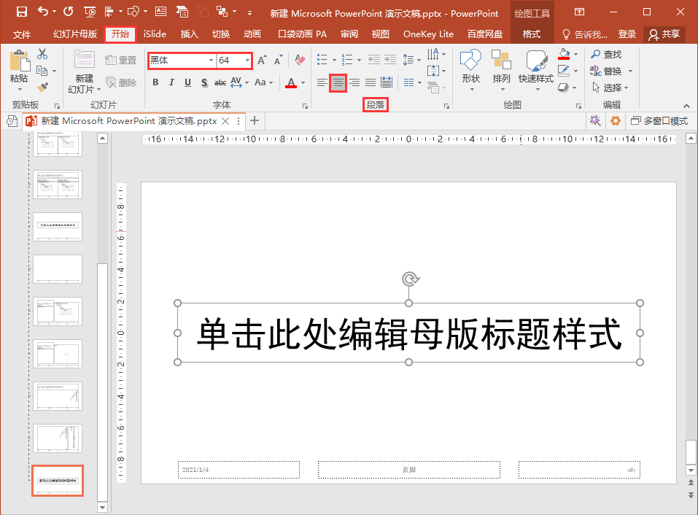Click the 共享 share button
Image resolution: width=698 pixels, height=515 pixels.
[x=664, y=34]
